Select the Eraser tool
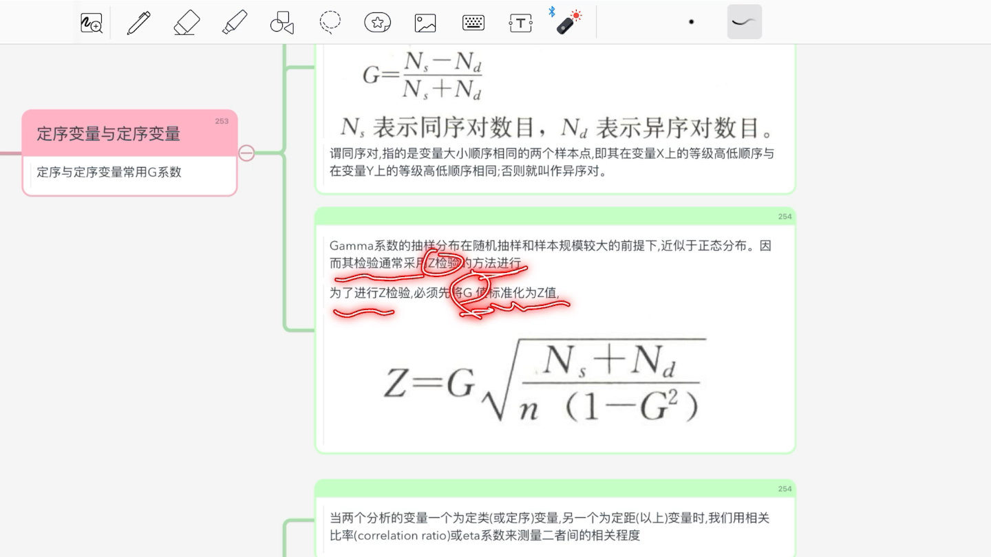This screenshot has height=557, width=991. [187, 23]
